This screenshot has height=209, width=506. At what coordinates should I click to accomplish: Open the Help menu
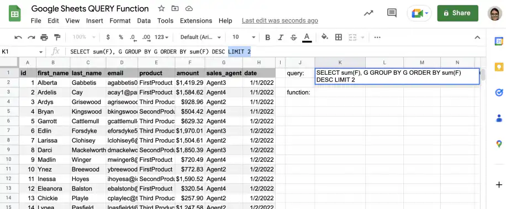point(225,20)
